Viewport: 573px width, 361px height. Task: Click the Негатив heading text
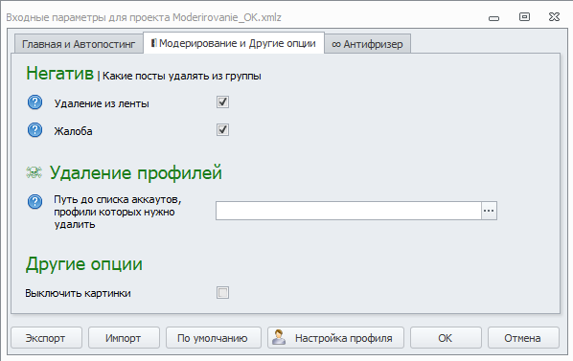click(60, 73)
